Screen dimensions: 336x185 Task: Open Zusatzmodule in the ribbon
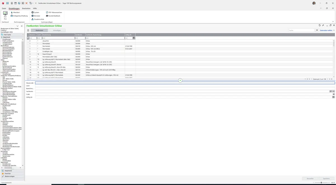point(38,19)
